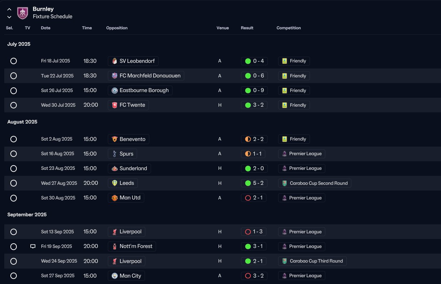Open the Carabao Cup Third Round competition button

(312, 261)
